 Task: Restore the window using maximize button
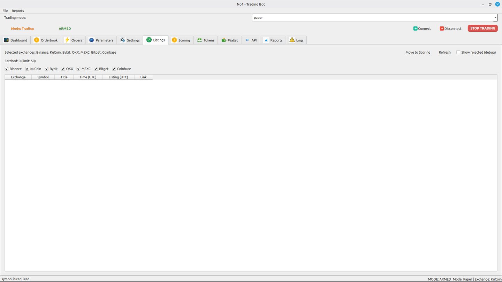(490, 4)
